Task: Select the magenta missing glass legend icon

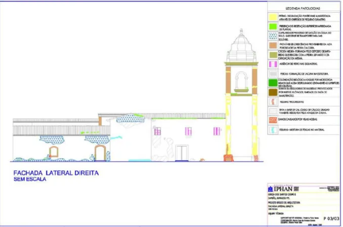Action: coord(273,64)
